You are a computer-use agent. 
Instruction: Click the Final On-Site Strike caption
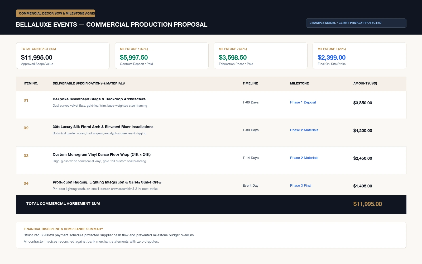[x=332, y=64]
